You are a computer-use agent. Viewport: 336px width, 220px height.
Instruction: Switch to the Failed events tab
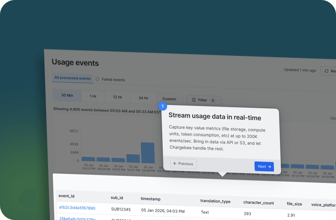[113, 80]
